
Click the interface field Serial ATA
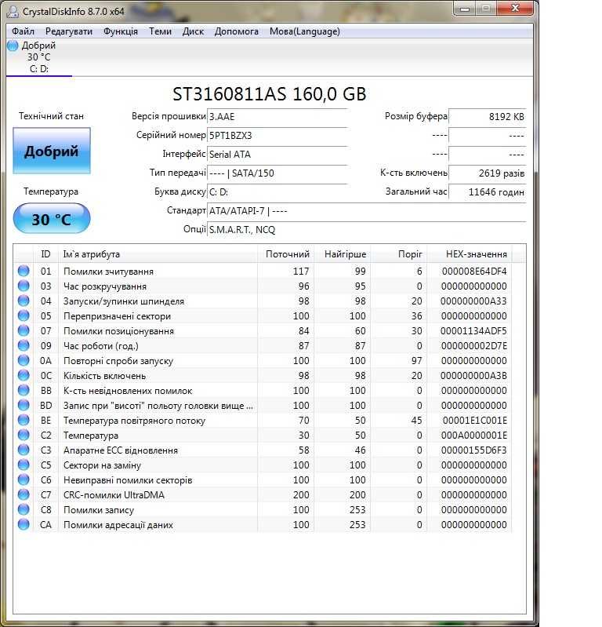277,155
